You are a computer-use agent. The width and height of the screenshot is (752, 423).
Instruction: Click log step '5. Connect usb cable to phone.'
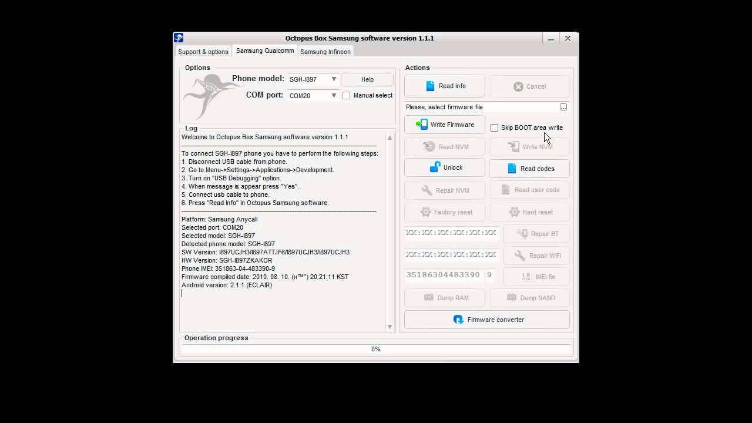coord(226,194)
